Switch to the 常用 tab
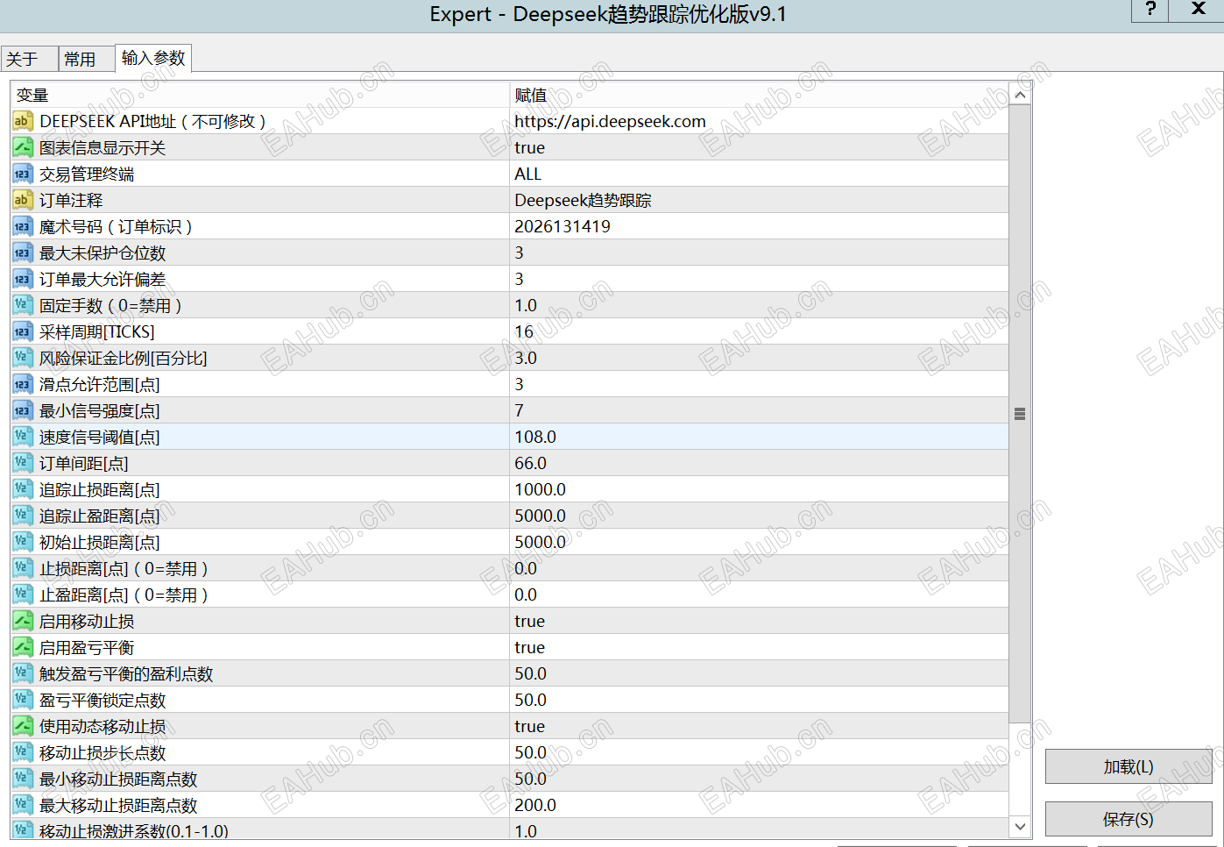 (86, 59)
